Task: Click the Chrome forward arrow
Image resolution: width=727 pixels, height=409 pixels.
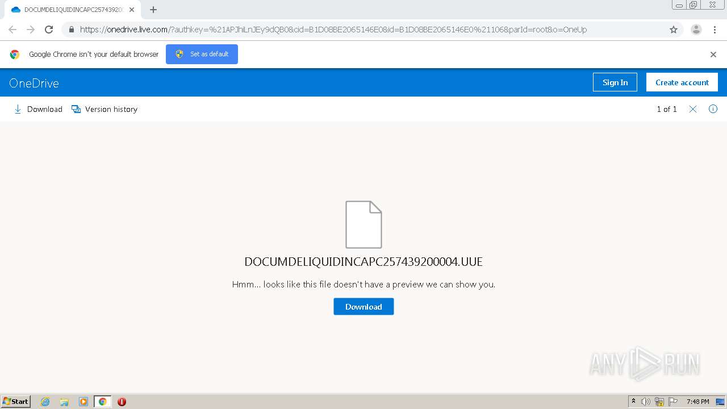Action: [31, 30]
